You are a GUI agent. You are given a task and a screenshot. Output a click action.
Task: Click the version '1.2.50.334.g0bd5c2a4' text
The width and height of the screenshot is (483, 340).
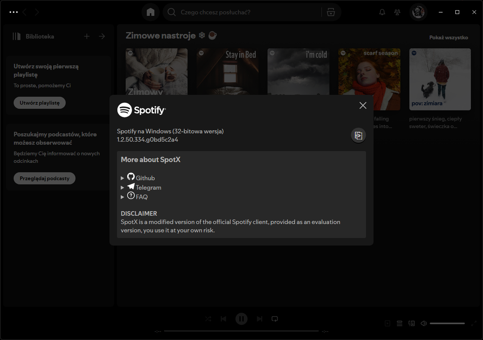[147, 139]
